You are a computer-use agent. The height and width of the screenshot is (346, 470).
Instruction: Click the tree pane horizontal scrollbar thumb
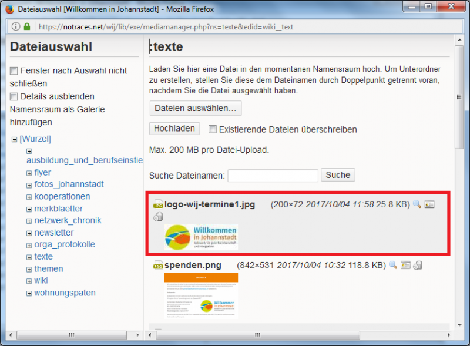pyautogui.click(x=72, y=335)
